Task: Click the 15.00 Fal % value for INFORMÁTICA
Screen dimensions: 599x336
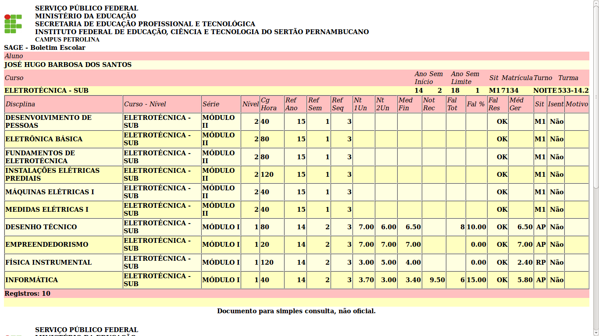Action: click(476, 280)
